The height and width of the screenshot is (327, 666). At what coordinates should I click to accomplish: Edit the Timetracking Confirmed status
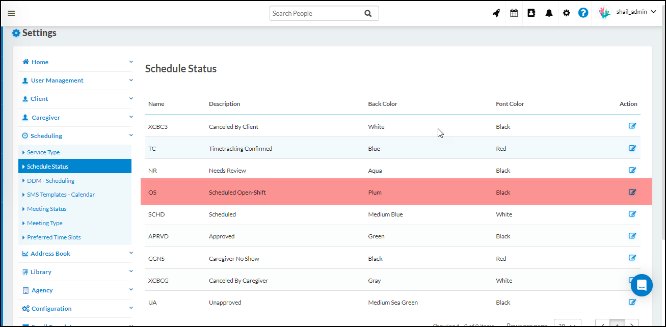pos(632,148)
